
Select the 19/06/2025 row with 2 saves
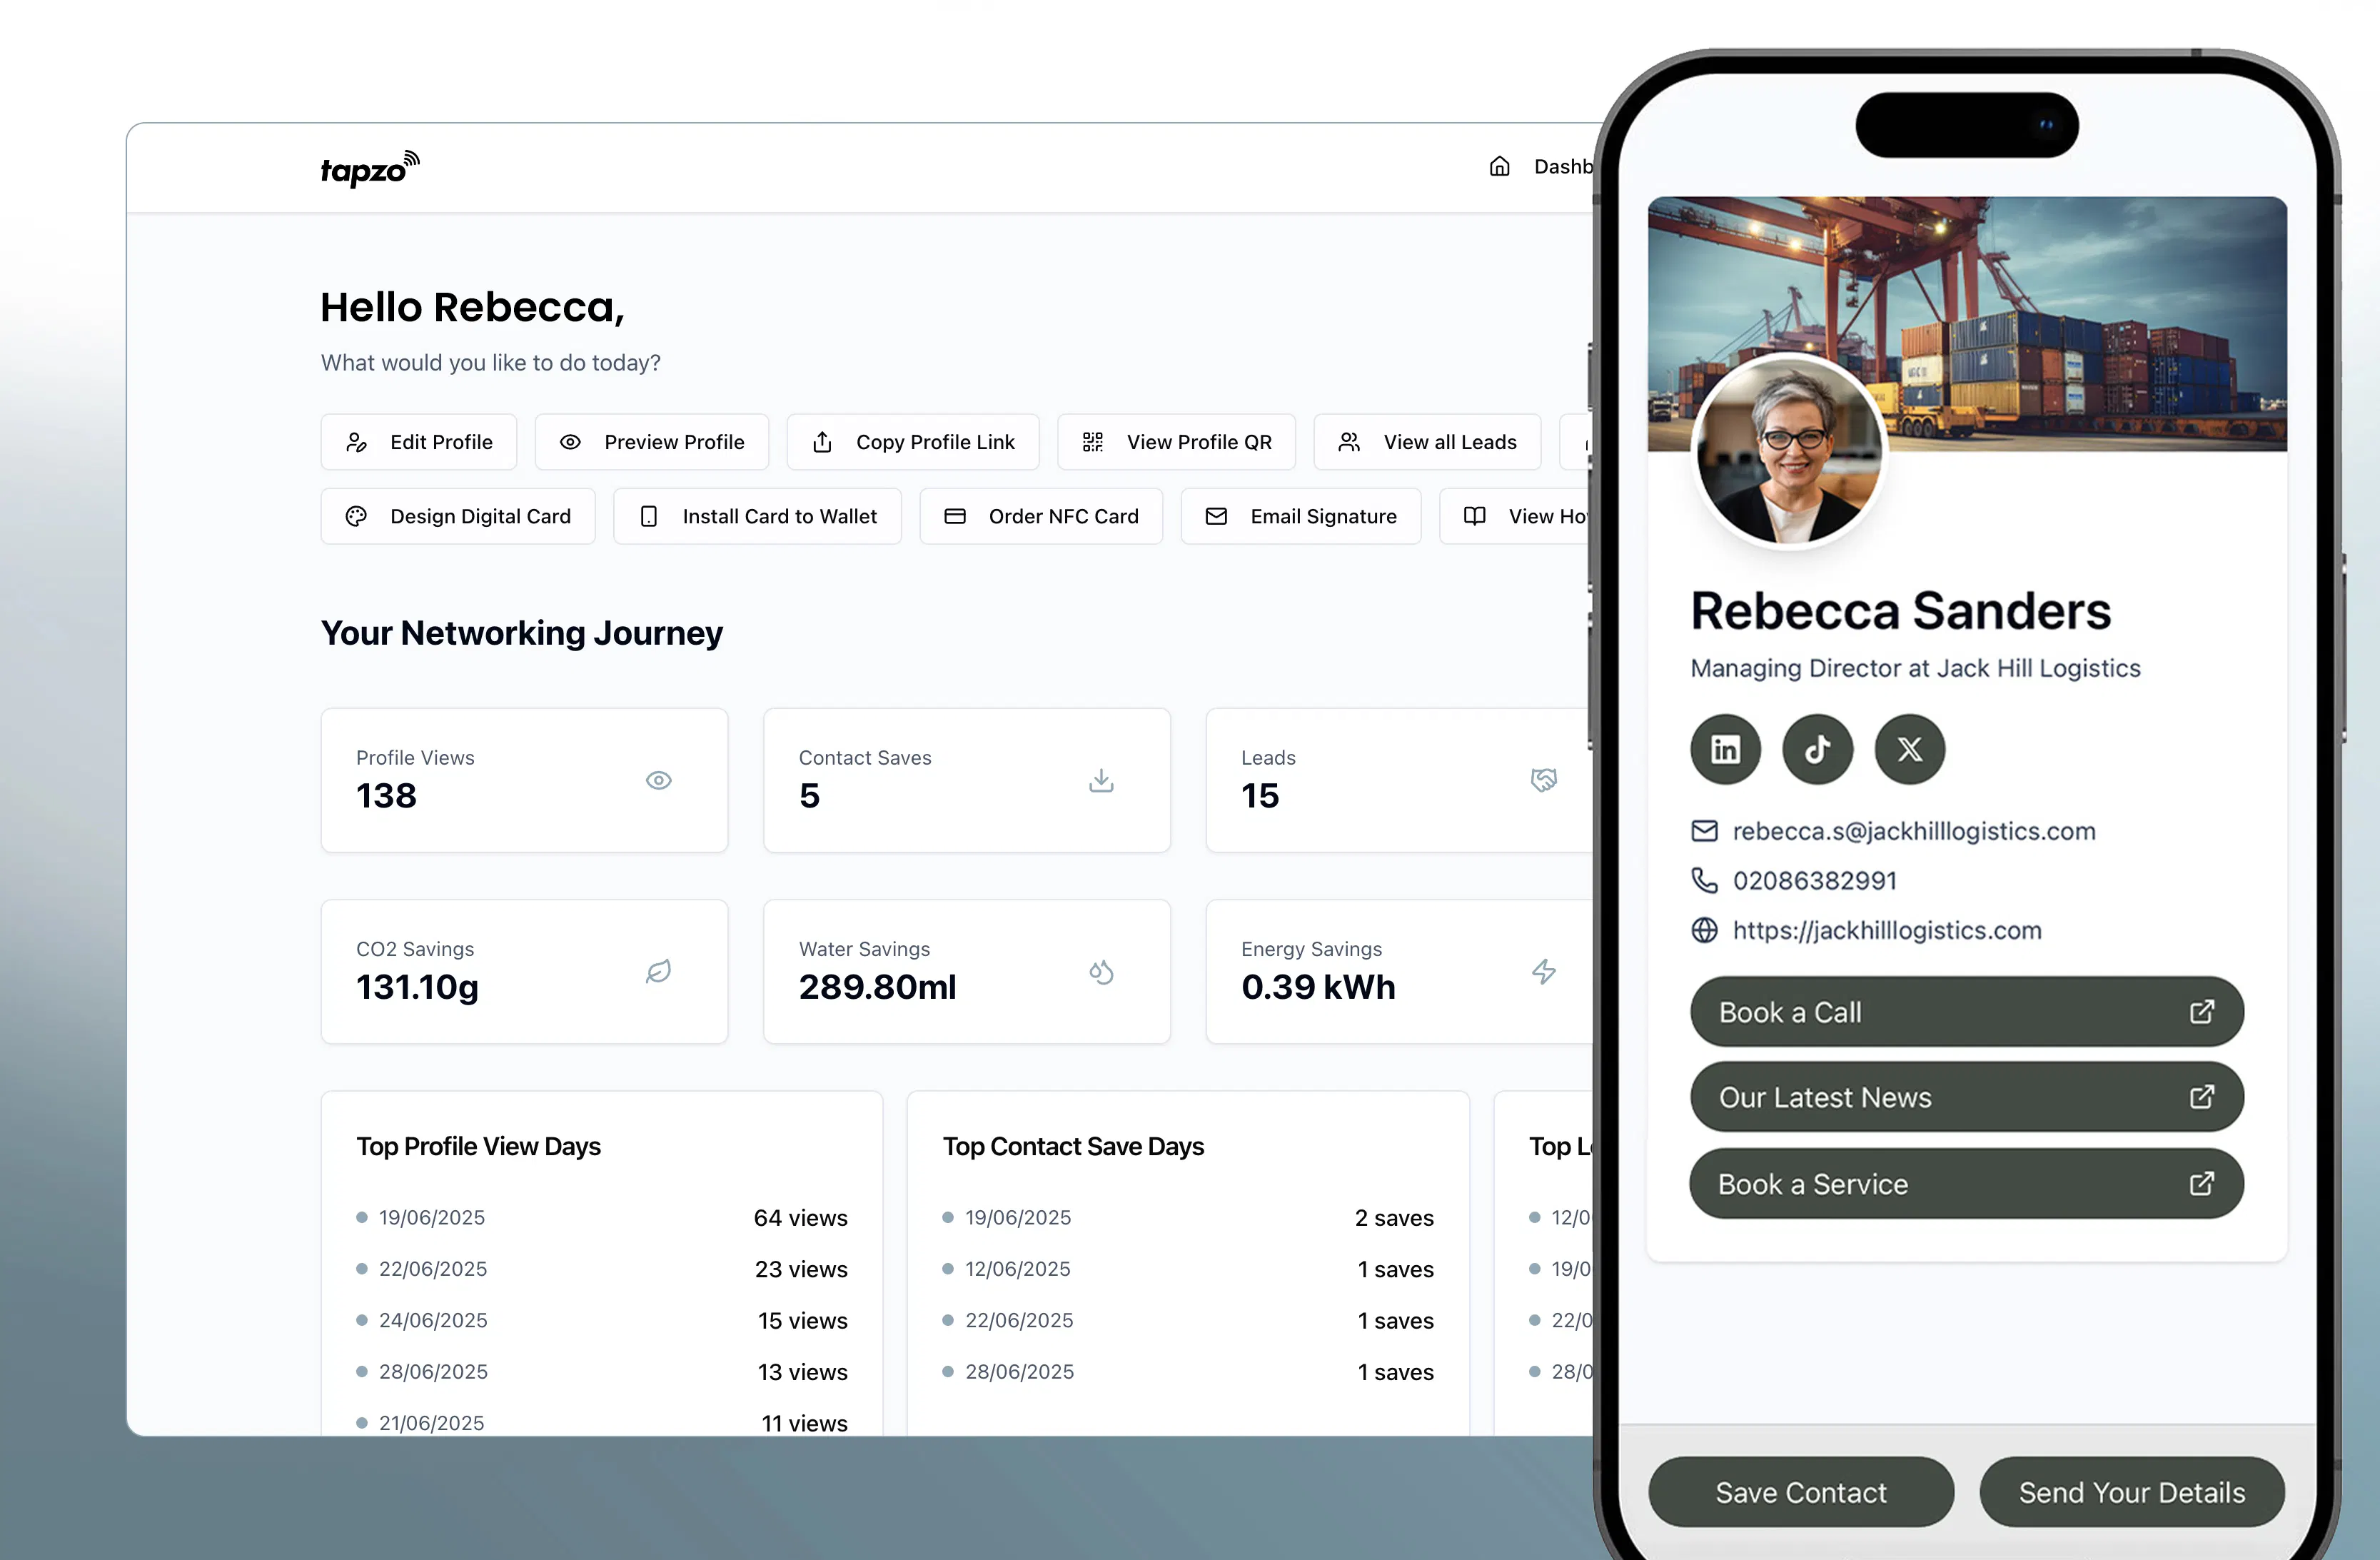pos(1188,1217)
